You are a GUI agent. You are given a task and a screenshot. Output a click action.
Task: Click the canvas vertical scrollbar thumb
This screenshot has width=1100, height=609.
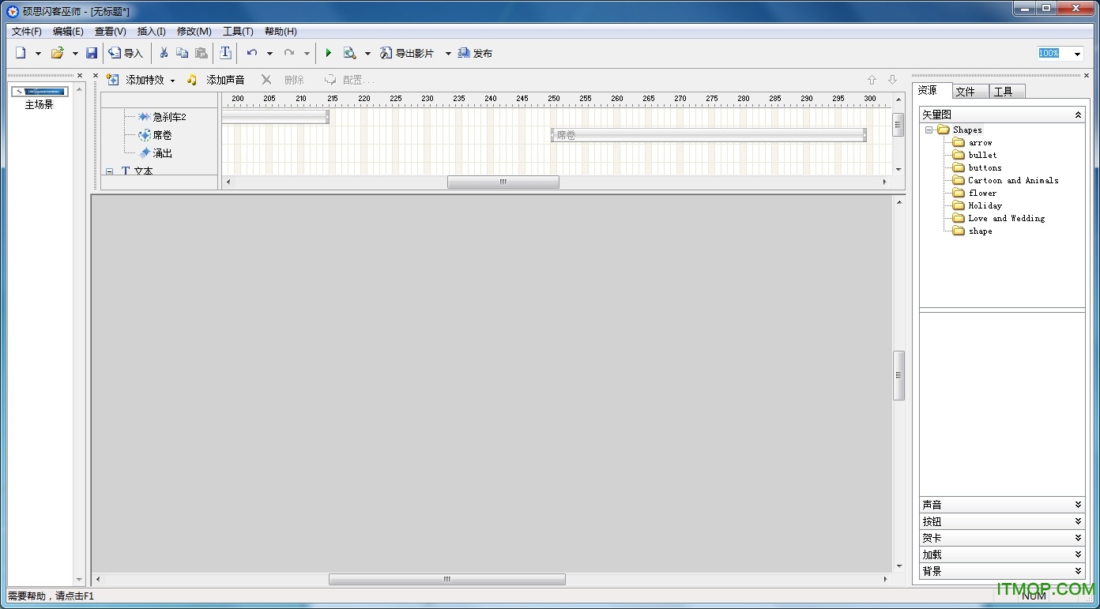[898, 375]
